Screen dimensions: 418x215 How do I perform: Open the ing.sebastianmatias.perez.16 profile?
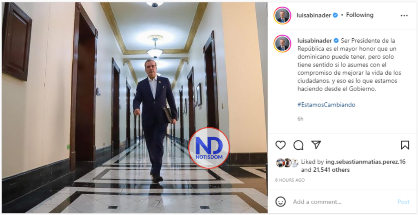click(x=365, y=162)
